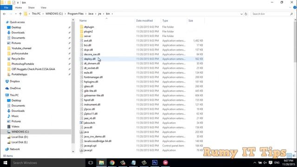This screenshot has width=297, height=167.
Task: Select the dtplugin folder icon
Action: pos(82,27)
